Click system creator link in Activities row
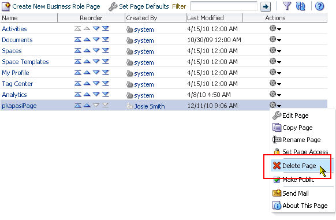The image size is (336, 220). click(x=144, y=29)
